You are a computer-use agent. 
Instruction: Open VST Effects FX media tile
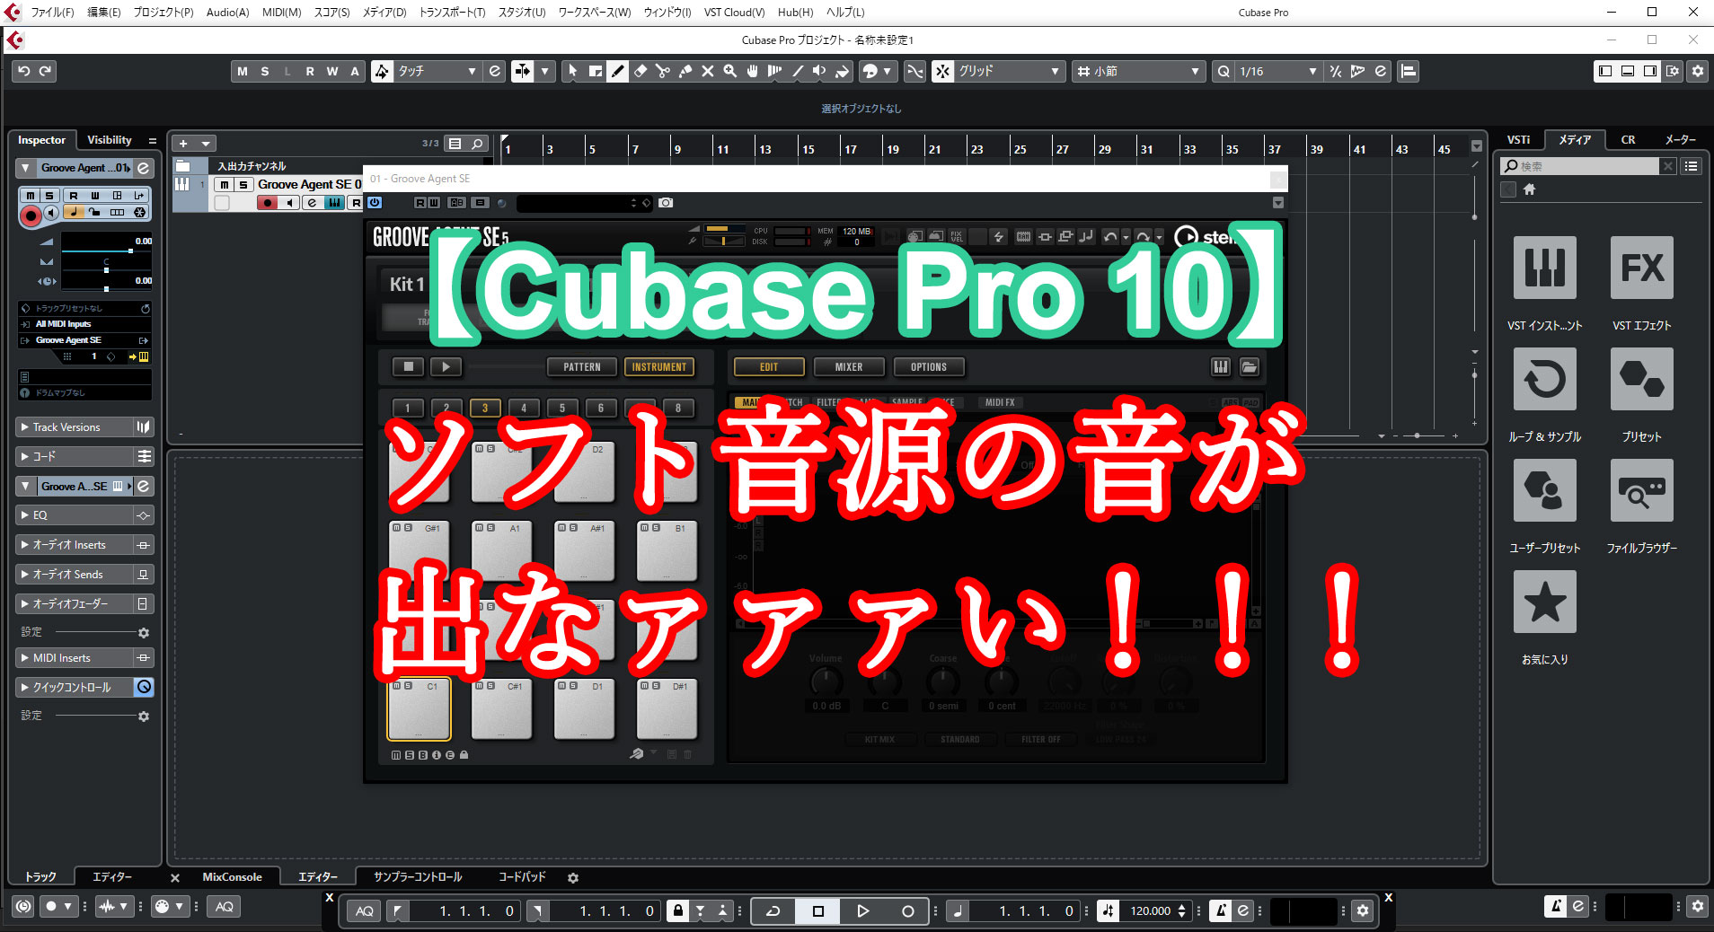[1641, 268]
